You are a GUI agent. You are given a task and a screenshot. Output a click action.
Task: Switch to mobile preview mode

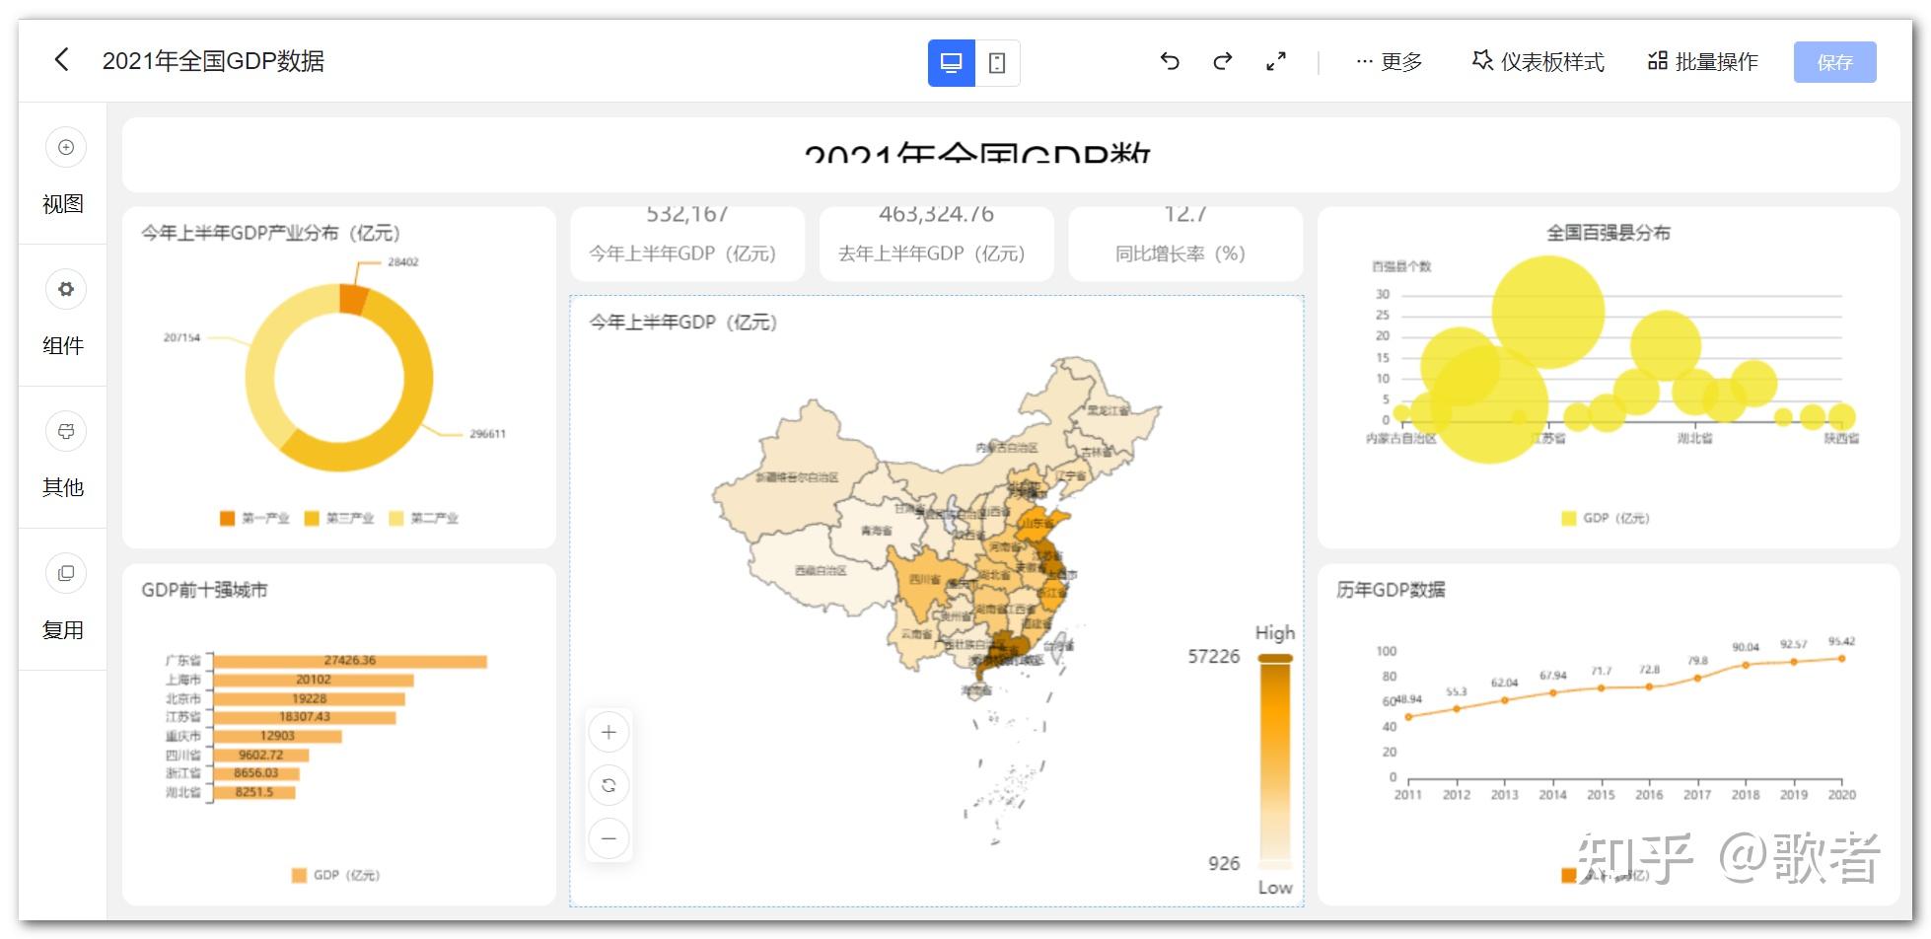[999, 62]
